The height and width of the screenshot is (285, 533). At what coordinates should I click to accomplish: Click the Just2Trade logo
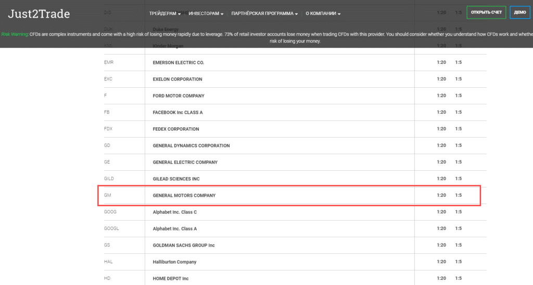pyautogui.click(x=39, y=14)
